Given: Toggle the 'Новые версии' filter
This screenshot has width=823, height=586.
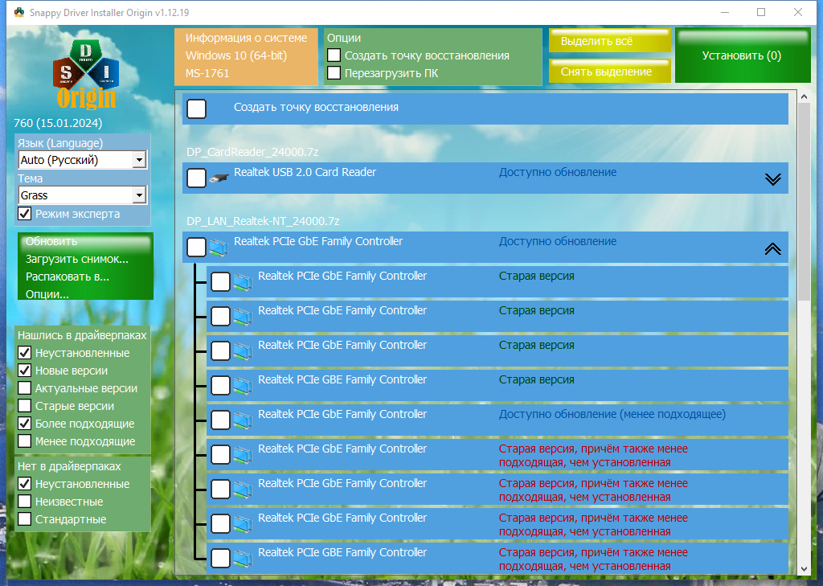Looking at the screenshot, I should (x=25, y=371).
